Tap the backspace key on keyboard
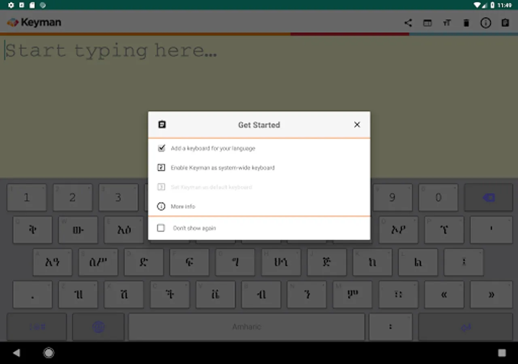Image resolution: width=518 pixels, height=364 pixels. point(488,197)
